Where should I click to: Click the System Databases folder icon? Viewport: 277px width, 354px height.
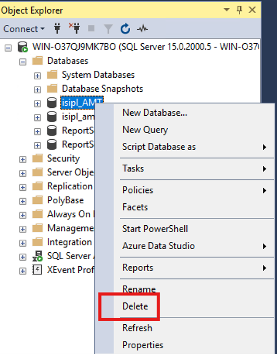52,75
